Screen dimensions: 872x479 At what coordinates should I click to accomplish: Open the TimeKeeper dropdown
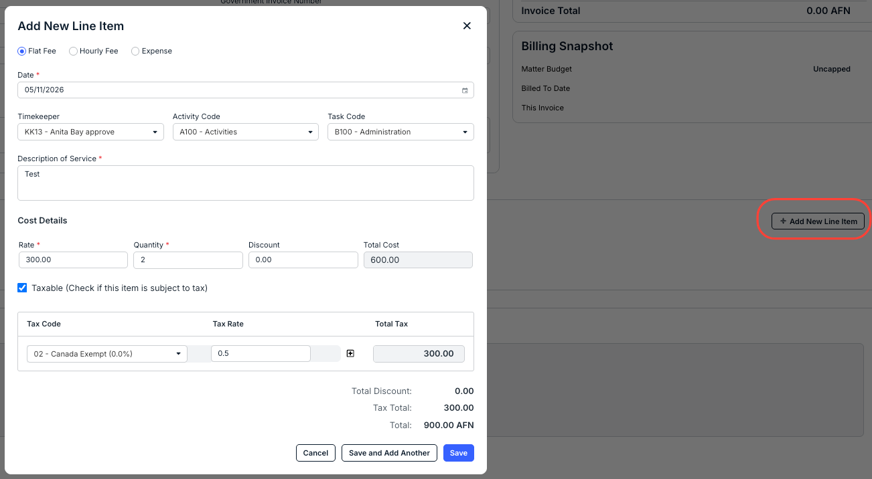91,132
